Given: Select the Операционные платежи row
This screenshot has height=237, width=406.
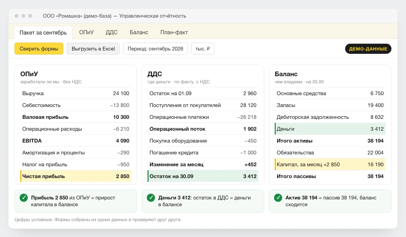Looking at the screenshot, I should pos(203,117).
